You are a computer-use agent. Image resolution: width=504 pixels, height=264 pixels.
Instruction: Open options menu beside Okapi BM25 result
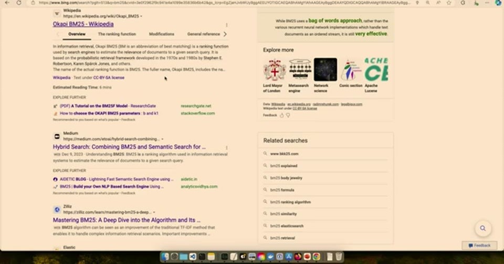tap(227, 25)
